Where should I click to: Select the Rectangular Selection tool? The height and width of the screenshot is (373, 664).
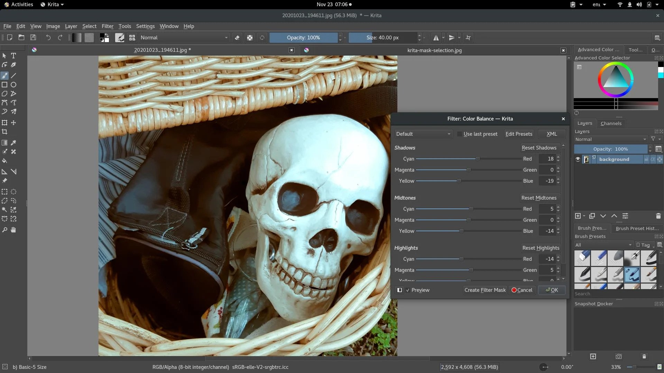4,191
